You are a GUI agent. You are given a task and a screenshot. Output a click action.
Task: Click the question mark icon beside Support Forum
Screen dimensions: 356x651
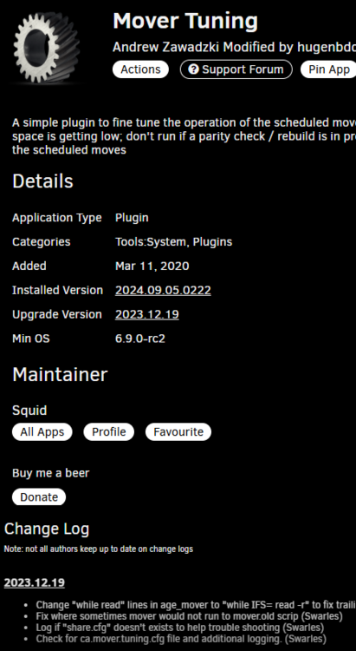[x=193, y=69]
